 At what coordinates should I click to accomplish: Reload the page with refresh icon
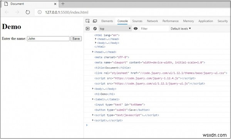click(x=28, y=12)
